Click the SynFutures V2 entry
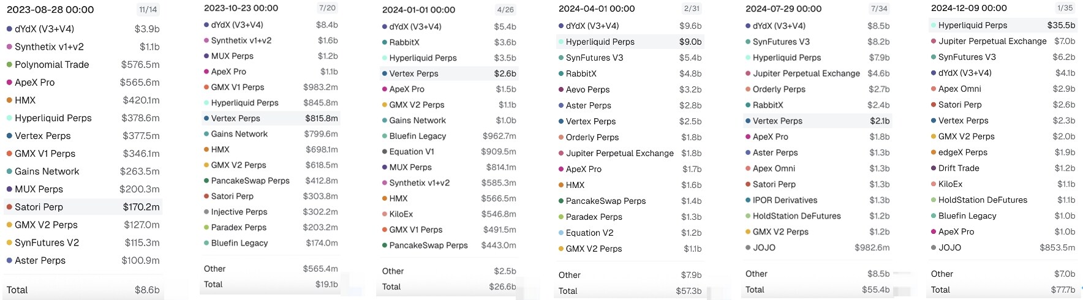Screen dimensions: 1083x300 pos(47,242)
